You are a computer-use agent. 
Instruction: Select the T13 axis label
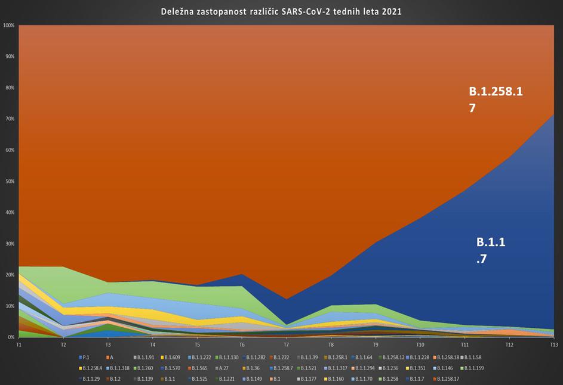click(554, 345)
